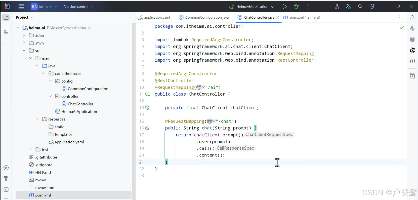This screenshot has height=200, width=418.
Task: Open the Version control dropdown
Action: [x=79, y=7]
